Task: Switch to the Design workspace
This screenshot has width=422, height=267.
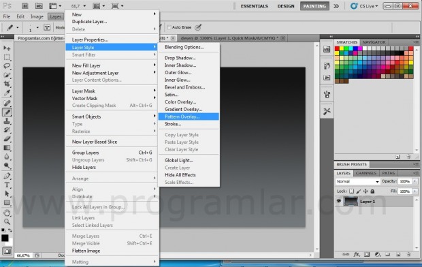Action: point(286,6)
